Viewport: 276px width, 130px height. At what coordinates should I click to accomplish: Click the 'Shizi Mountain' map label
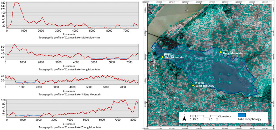tap(174, 57)
